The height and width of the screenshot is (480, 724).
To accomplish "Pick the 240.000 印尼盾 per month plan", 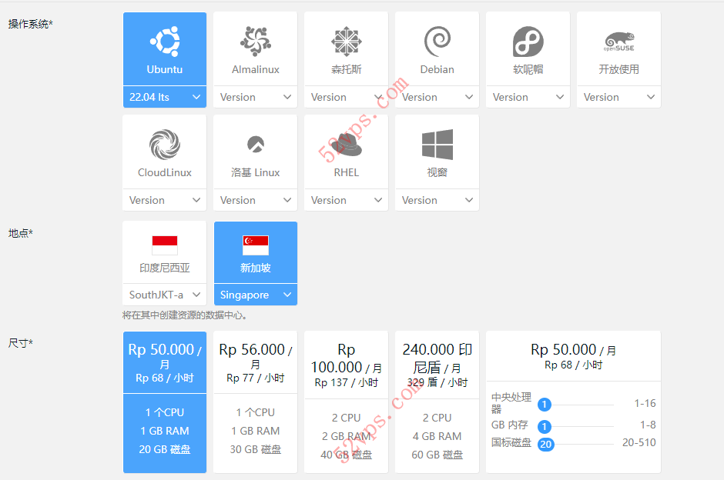I will point(437,402).
